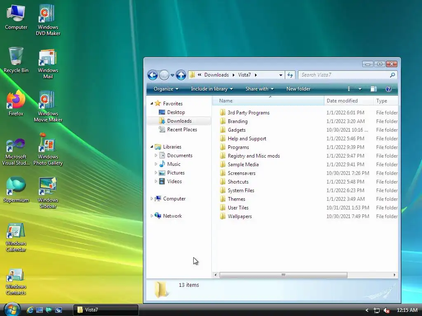Sort by Date modified column
Screen dimensions: 422x316
[349, 101]
